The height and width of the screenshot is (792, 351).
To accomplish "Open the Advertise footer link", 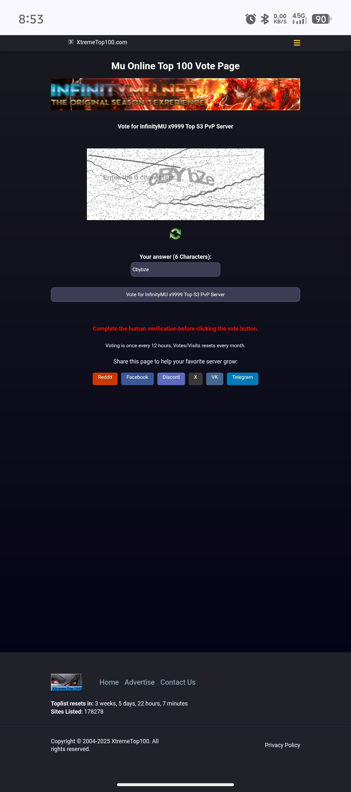I will [x=140, y=682].
